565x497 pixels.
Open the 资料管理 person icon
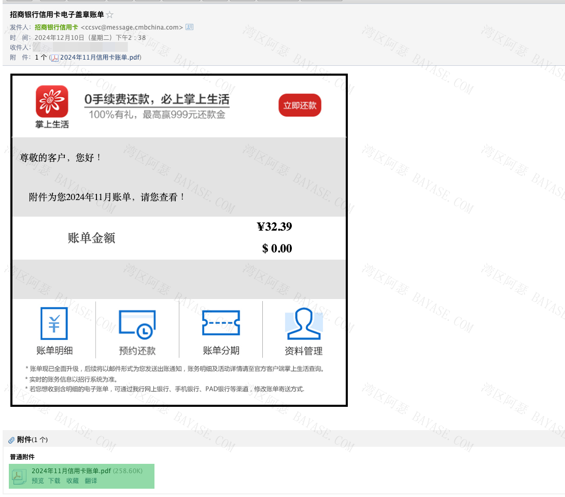304,323
